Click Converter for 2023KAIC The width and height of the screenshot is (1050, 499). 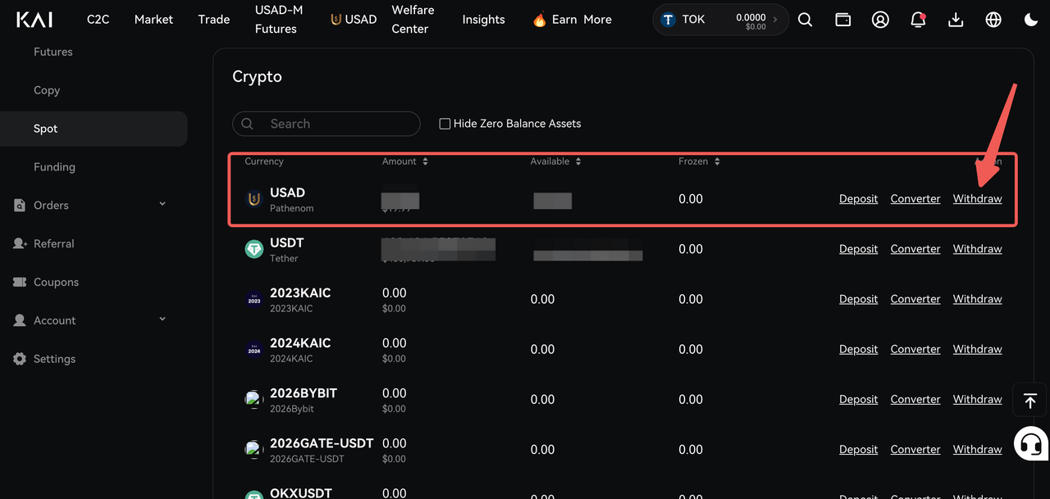915,299
